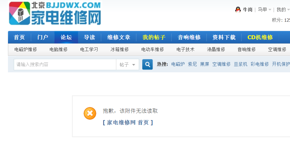Click the 牛岗 username link
Viewport: 290px width, 163px height.
(x=247, y=10)
